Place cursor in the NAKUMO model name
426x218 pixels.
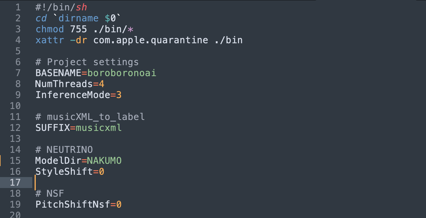(x=104, y=161)
